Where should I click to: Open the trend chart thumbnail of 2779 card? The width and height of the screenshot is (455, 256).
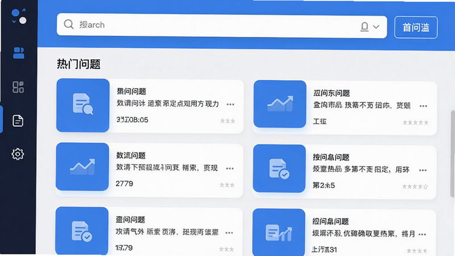[82, 167]
